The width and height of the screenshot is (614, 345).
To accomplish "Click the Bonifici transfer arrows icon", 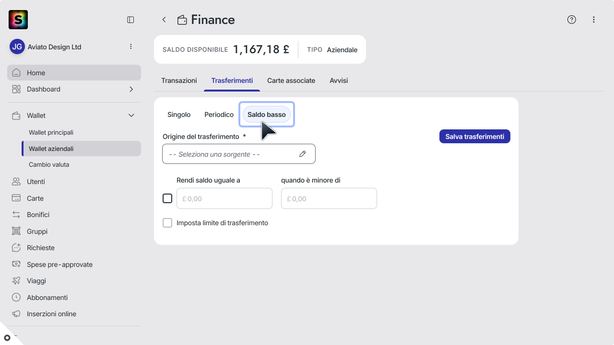I will click(x=16, y=215).
